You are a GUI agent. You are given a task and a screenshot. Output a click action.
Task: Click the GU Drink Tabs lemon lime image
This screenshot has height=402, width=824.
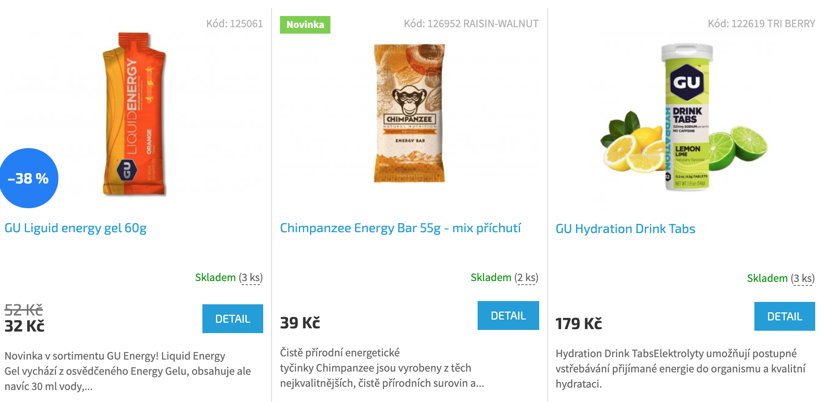pyautogui.click(x=684, y=117)
